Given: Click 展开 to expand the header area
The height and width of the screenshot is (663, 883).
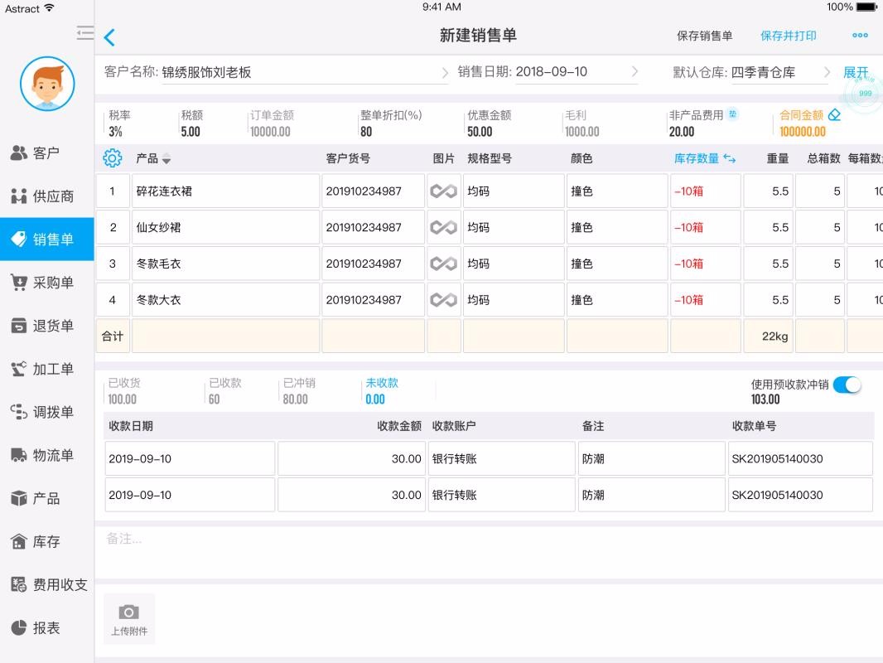Looking at the screenshot, I should click(856, 72).
